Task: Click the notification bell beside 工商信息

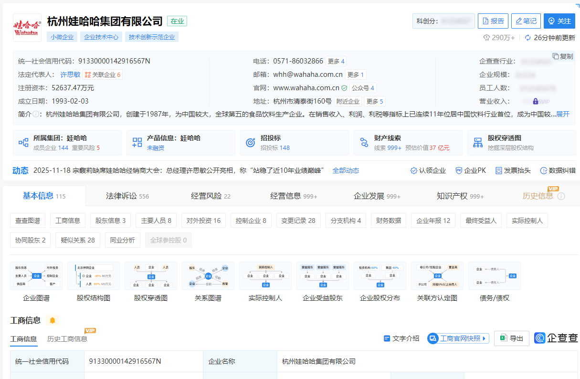Action: click(x=52, y=320)
